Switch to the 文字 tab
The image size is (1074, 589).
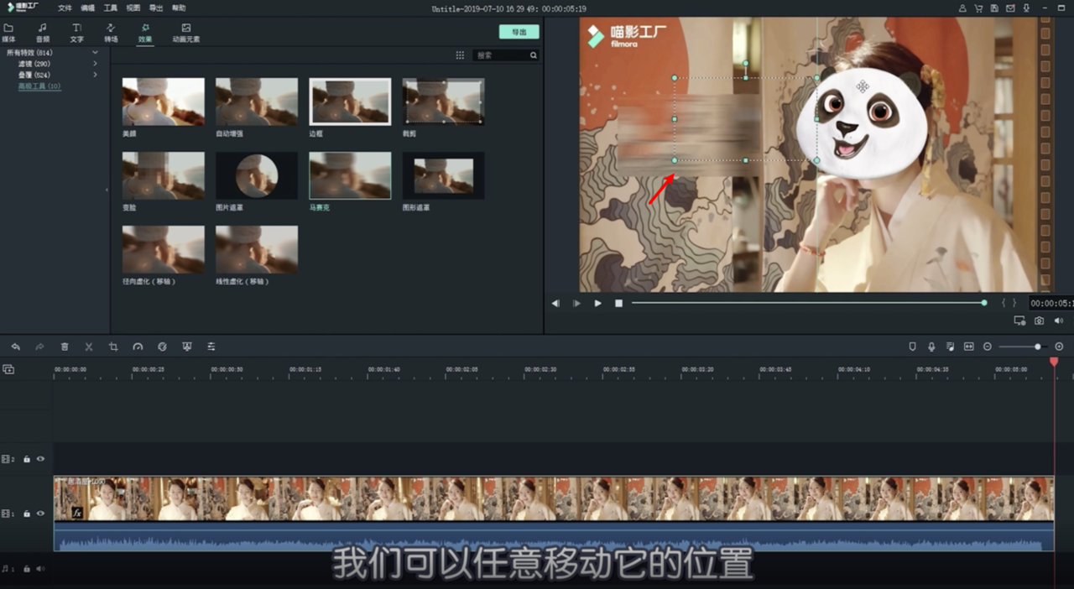click(76, 33)
